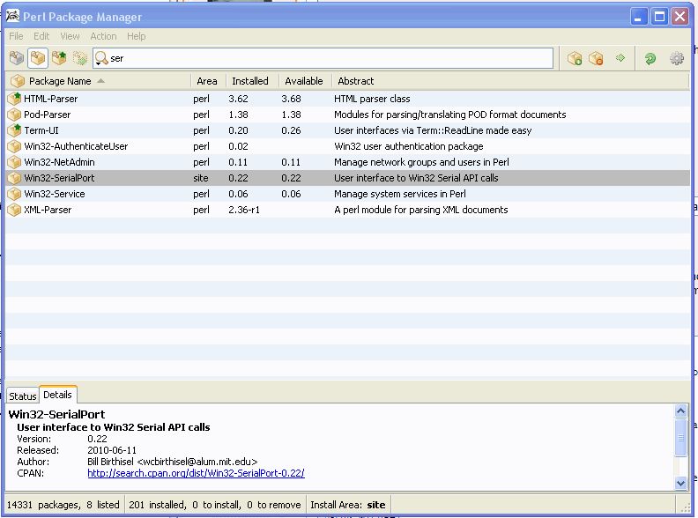Screen dimensions: 698x518
Task: Click the green refresh icon
Action: [x=650, y=58]
